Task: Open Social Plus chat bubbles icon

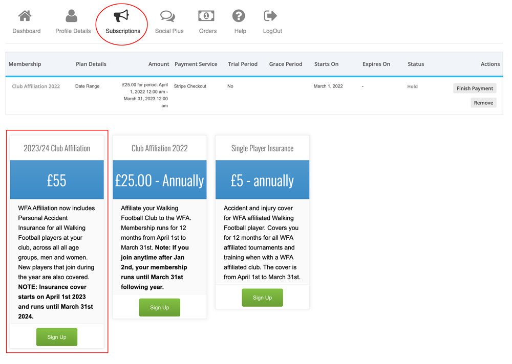Action: 168,16
